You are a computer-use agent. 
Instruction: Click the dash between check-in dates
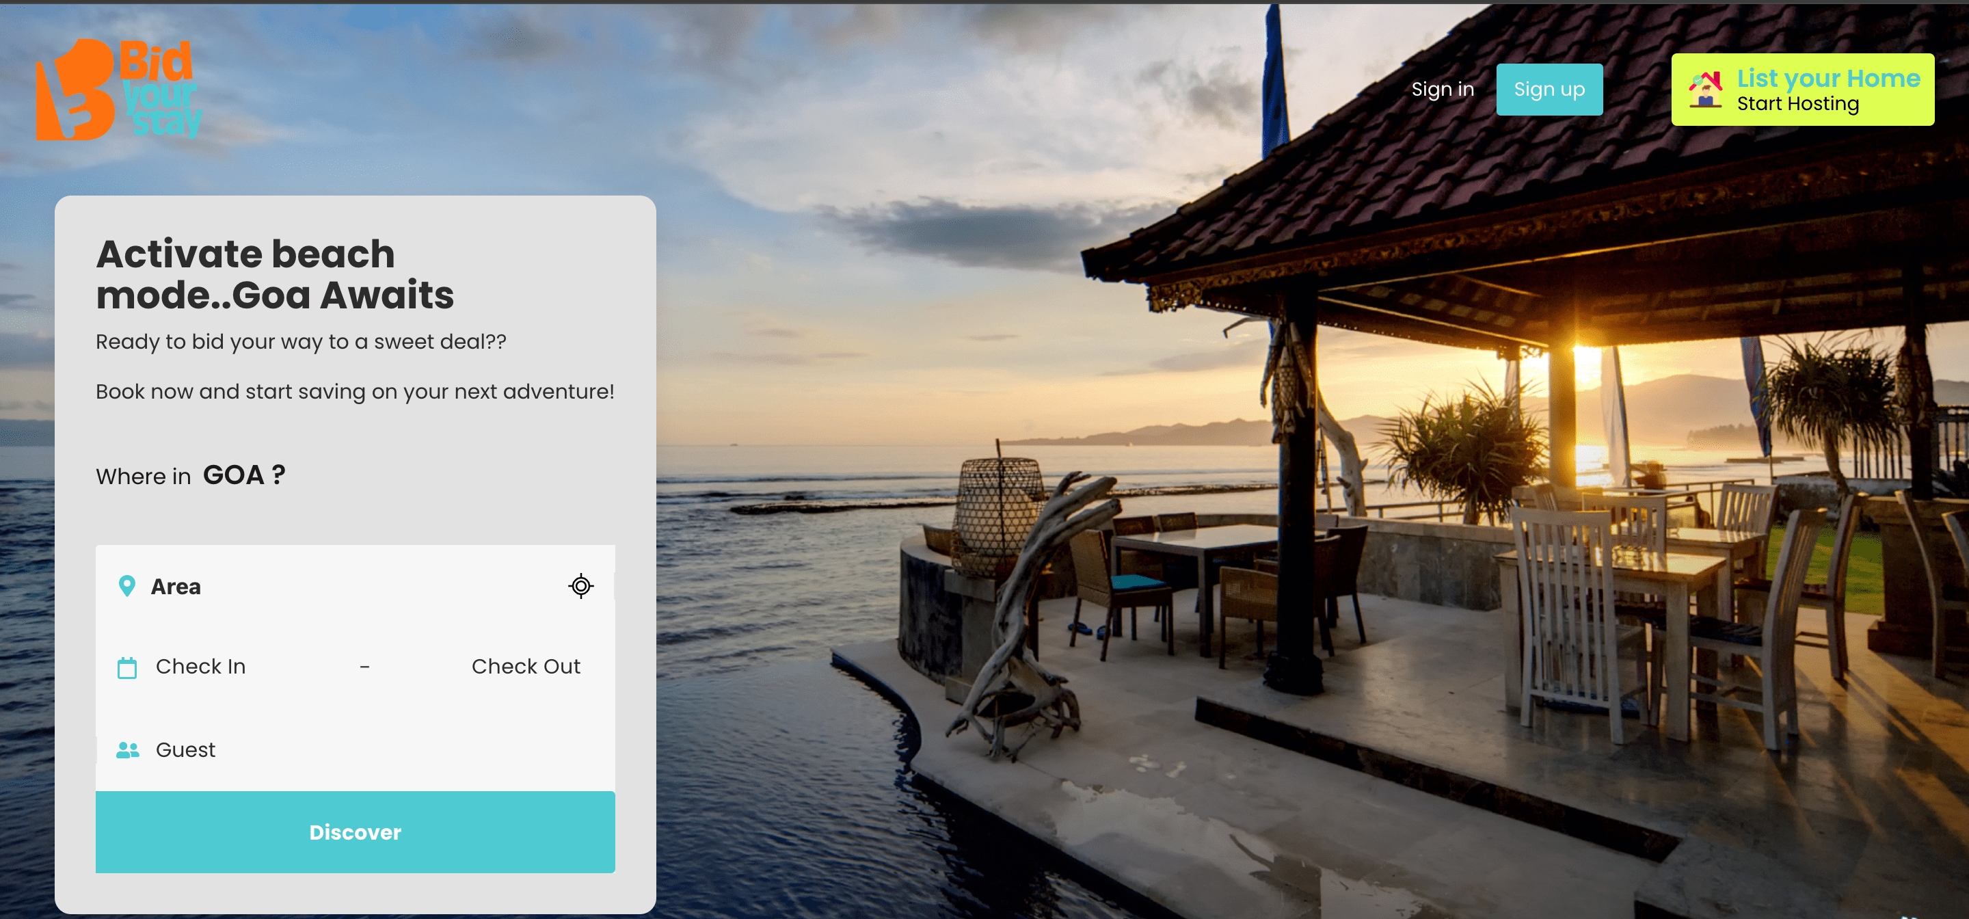tap(364, 667)
